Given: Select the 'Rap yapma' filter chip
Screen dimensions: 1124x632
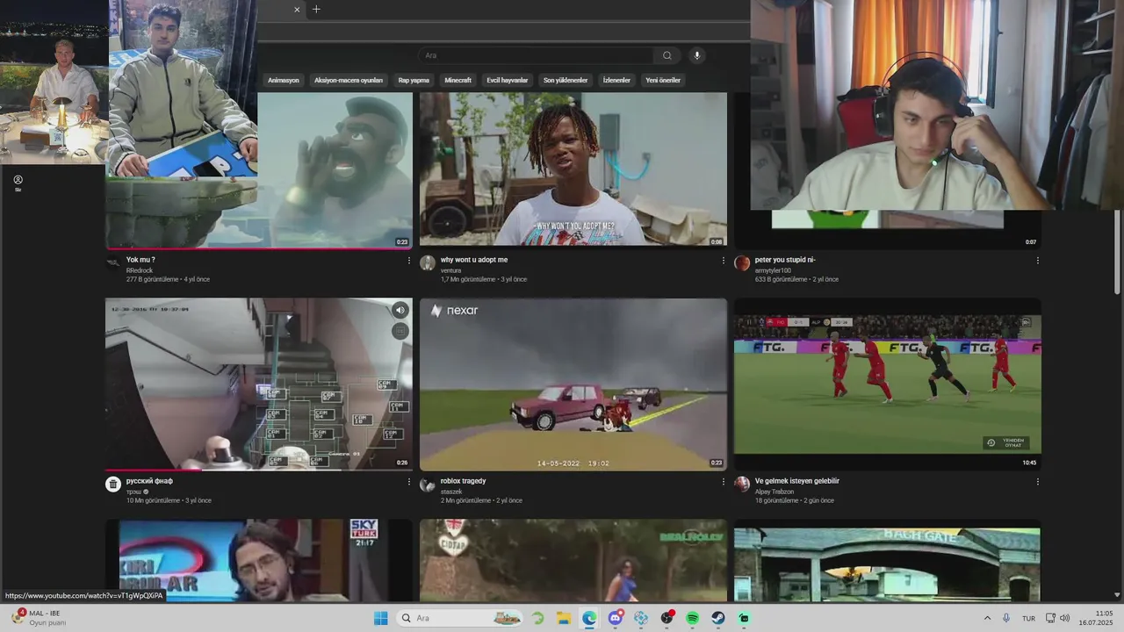Looking at the screenshot, I should click(x=414, y=80).
